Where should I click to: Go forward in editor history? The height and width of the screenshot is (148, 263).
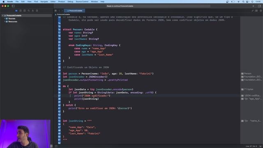pyautogui.click(x=62, y=11)
